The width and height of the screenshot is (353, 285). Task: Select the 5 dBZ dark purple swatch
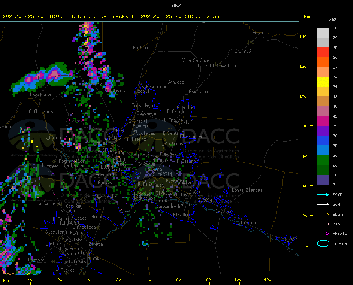coord(323,180)
